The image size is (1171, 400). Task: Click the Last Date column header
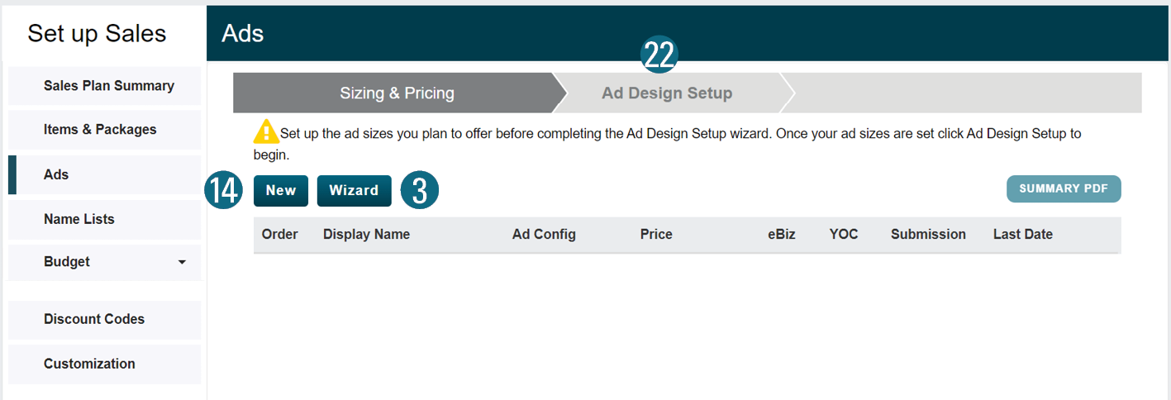click(x=1022, y=235)
